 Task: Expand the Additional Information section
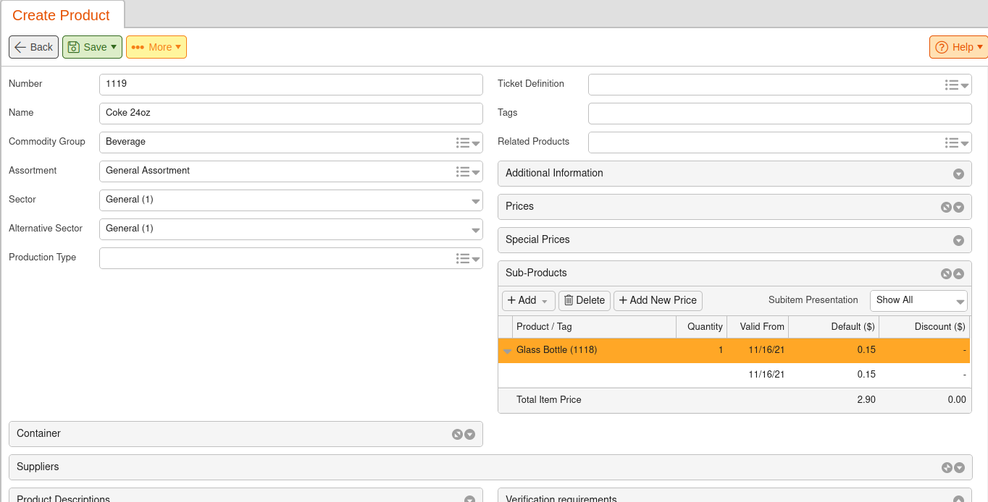(x=958, y=174)
